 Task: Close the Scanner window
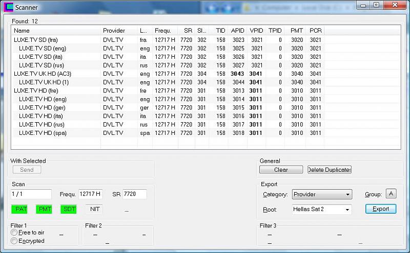point(395,5)
